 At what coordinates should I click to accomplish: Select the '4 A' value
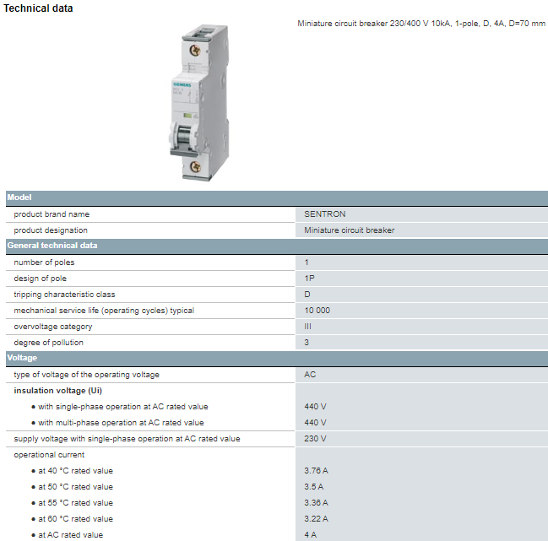click(311, 535)
